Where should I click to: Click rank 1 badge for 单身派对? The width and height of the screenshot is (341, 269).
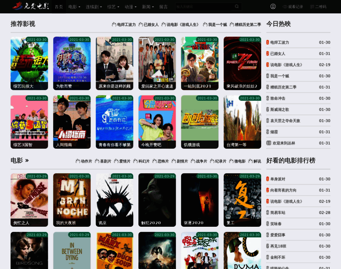point(267,179)
